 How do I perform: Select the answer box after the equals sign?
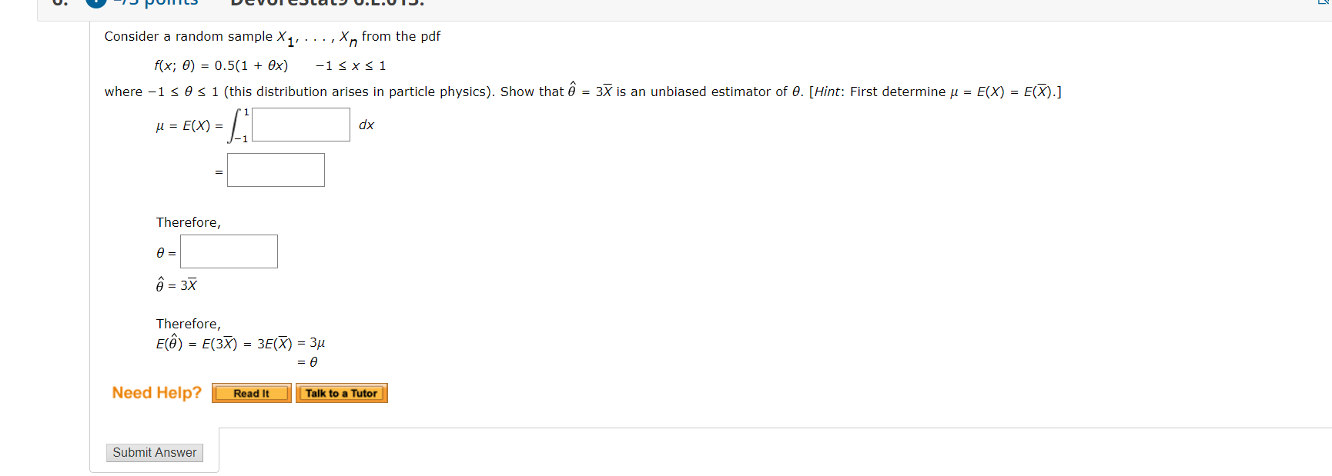(x=276, y=169)
